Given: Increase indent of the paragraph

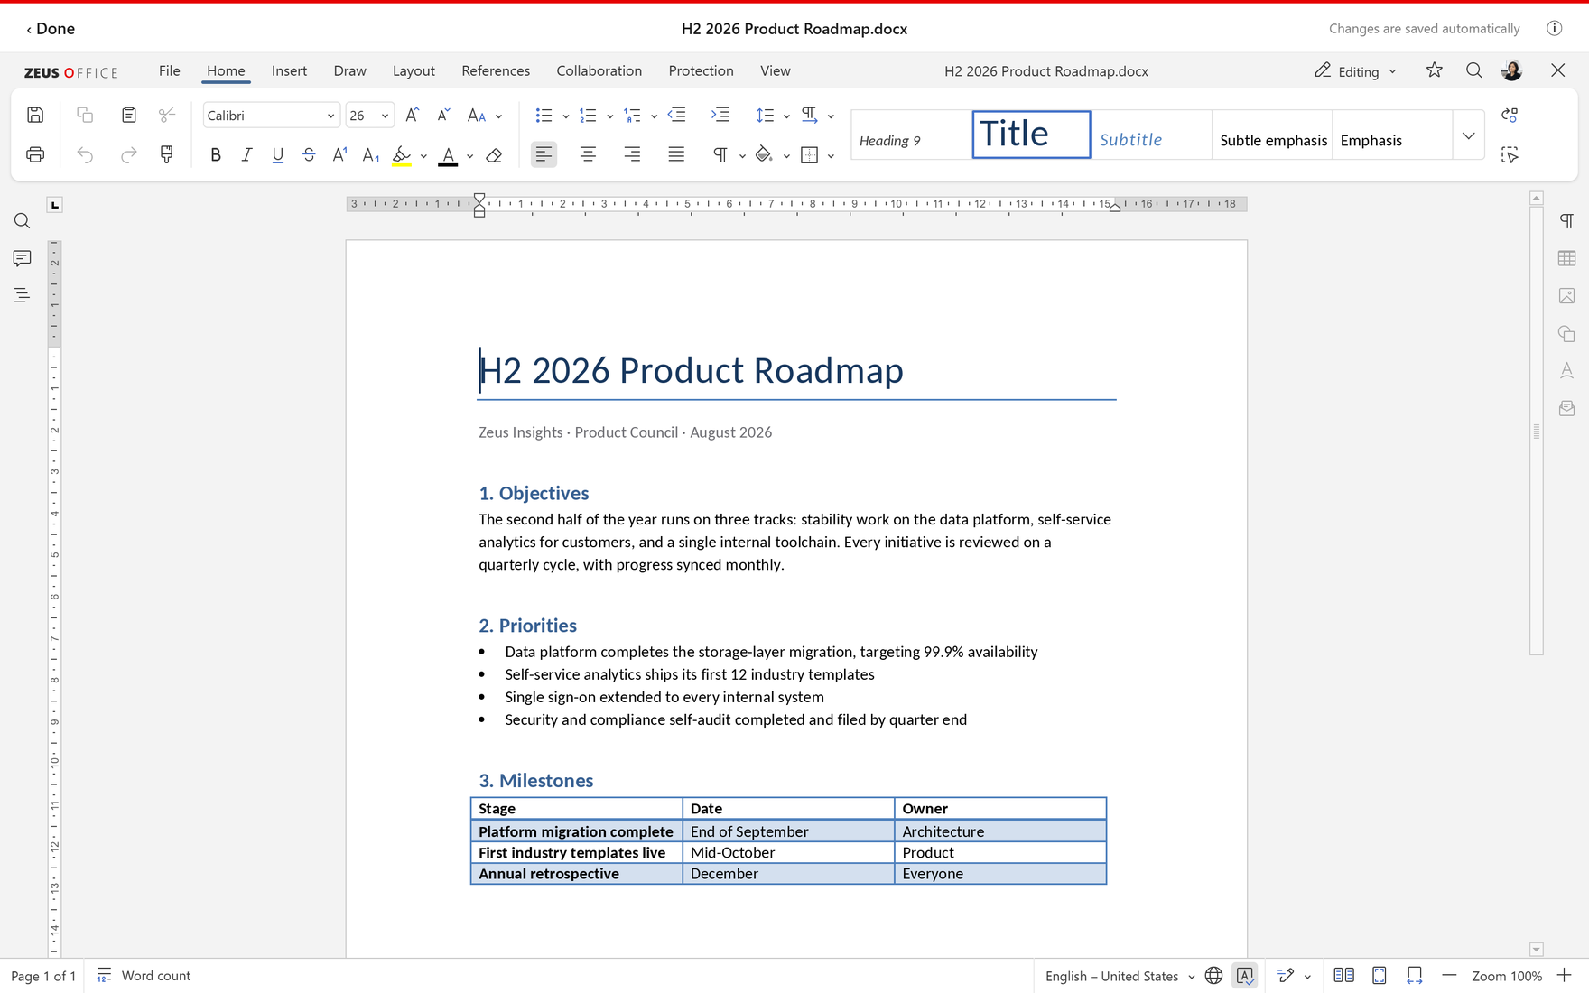Looking at the screenshot, I should click(720, 115).
